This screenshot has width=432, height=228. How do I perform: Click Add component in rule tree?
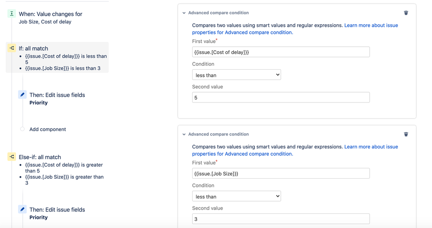(x=48, y=129)
